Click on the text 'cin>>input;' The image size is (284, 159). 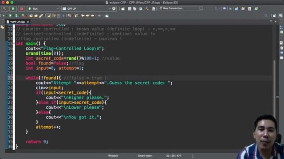click(x=49, y=88)
